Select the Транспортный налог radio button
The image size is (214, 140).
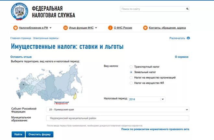tap(131, 67)
